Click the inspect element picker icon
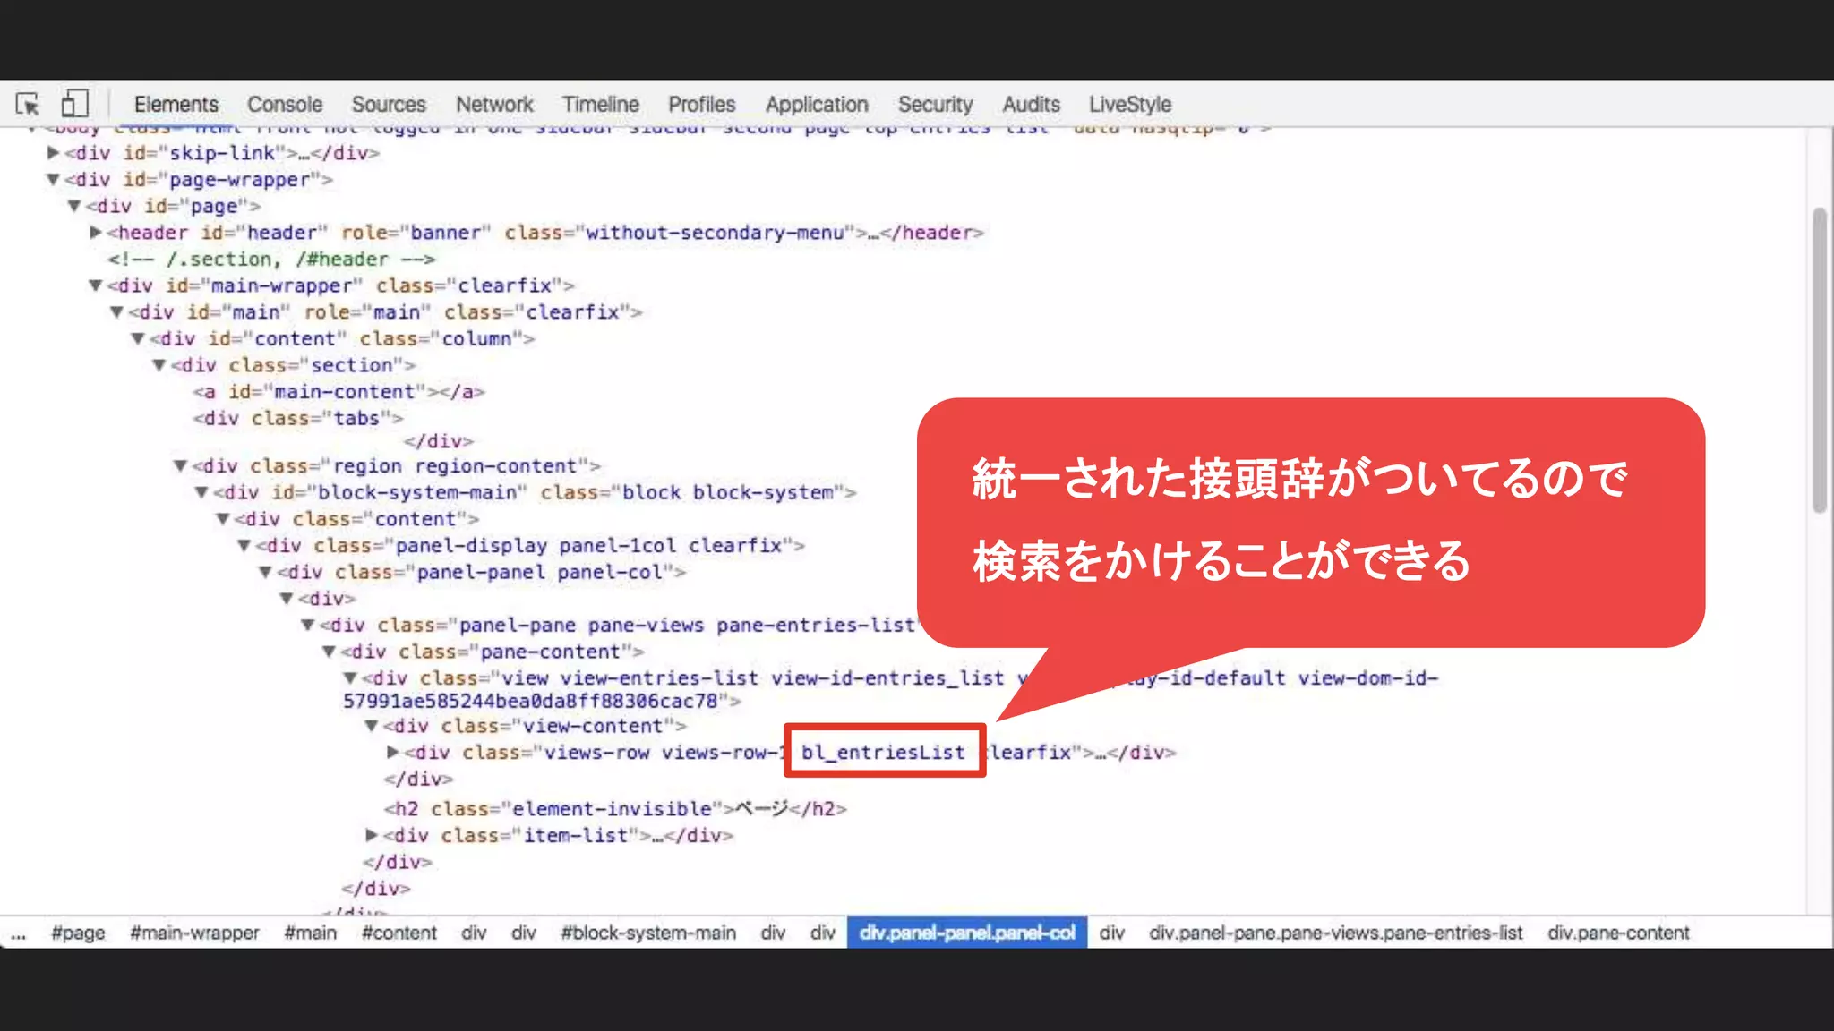1834x1031 pixels. click(28, 104)
